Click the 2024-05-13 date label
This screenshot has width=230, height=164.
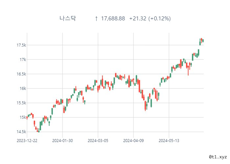click(169, 141)
